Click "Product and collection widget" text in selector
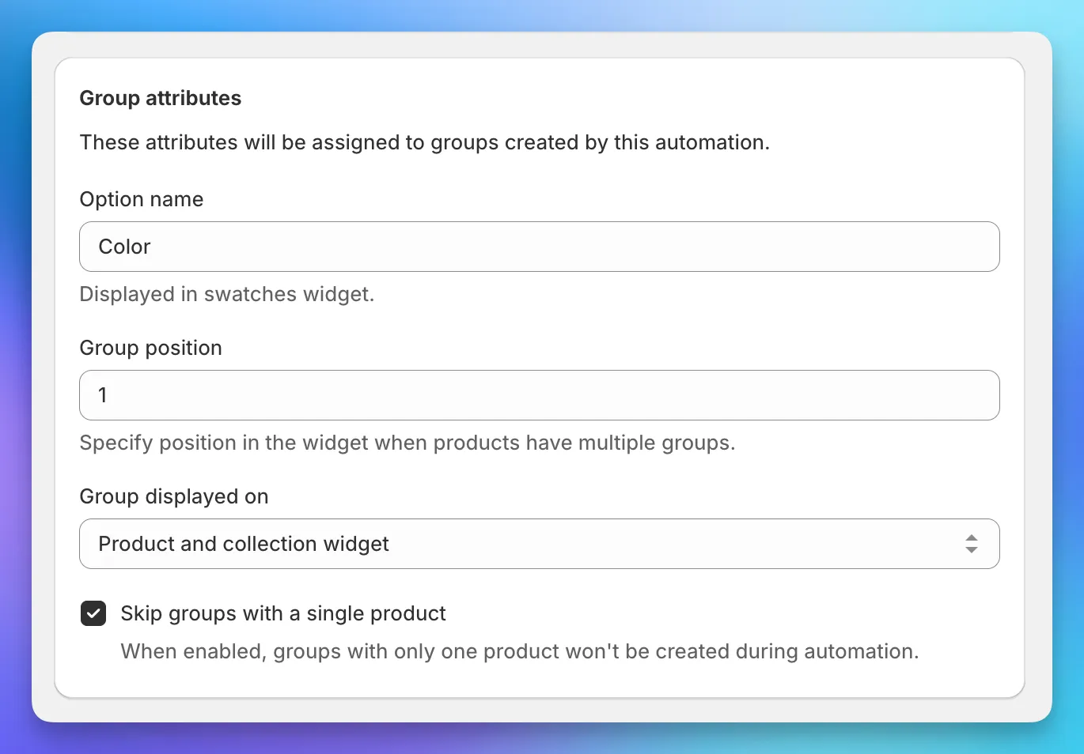 tap(243, 544)
